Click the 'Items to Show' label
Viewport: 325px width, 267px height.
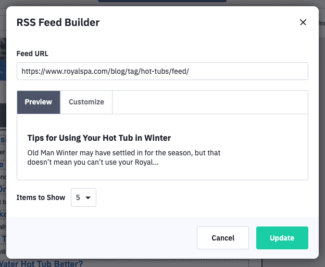tap(41, 197)
